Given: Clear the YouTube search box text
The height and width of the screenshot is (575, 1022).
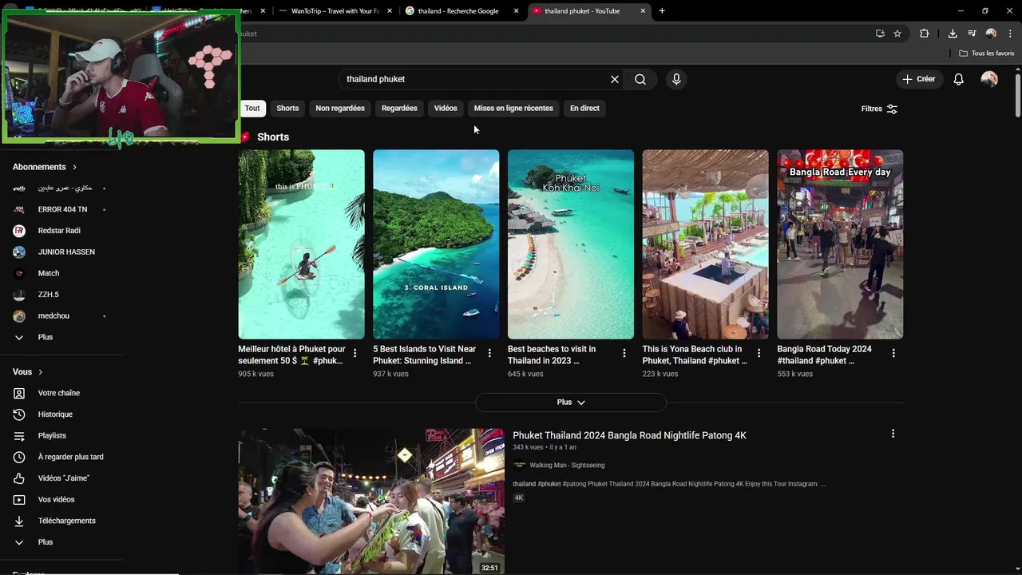Looking at the screenshot, I should point(615,79).
